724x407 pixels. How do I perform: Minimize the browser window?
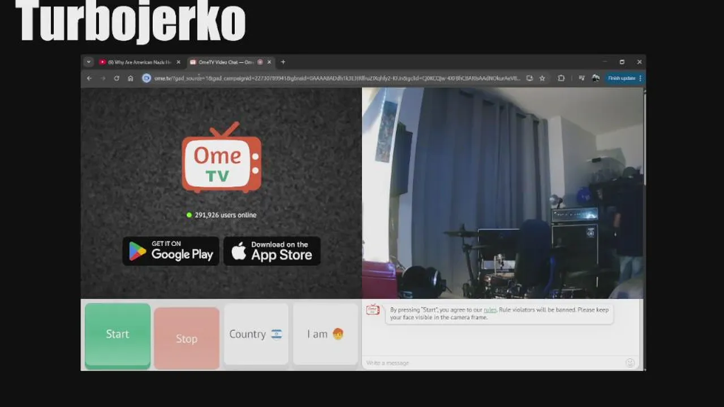click(x=605, y=62)
